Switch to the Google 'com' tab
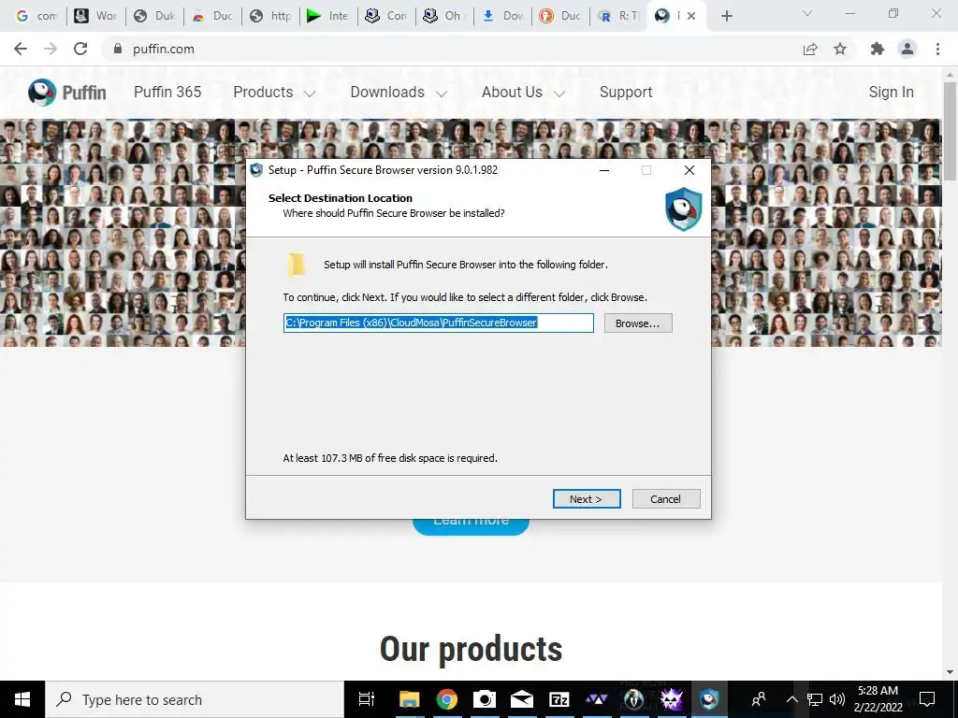Image resolution: width=958 pixels, height=718 pixels. tap(36, 16)
